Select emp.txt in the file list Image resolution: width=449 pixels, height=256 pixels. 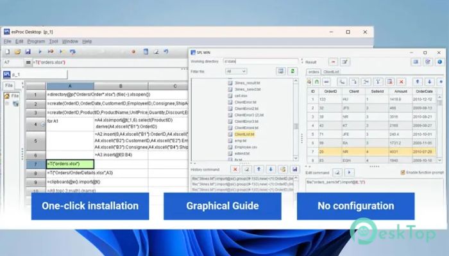pyautogui.click(x=241, y=141)
